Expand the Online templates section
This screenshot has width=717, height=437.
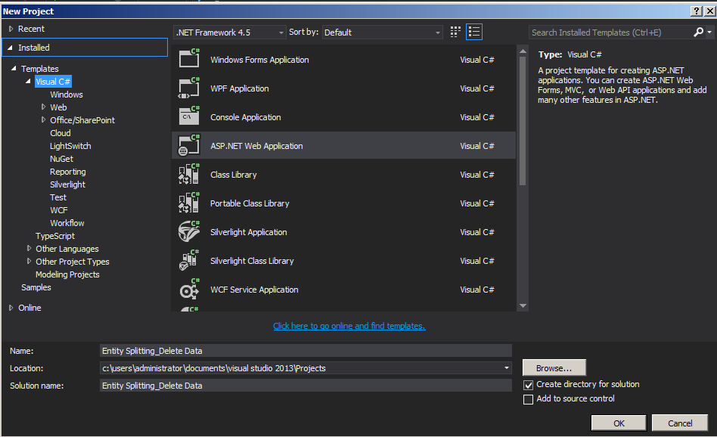point(11,308)
